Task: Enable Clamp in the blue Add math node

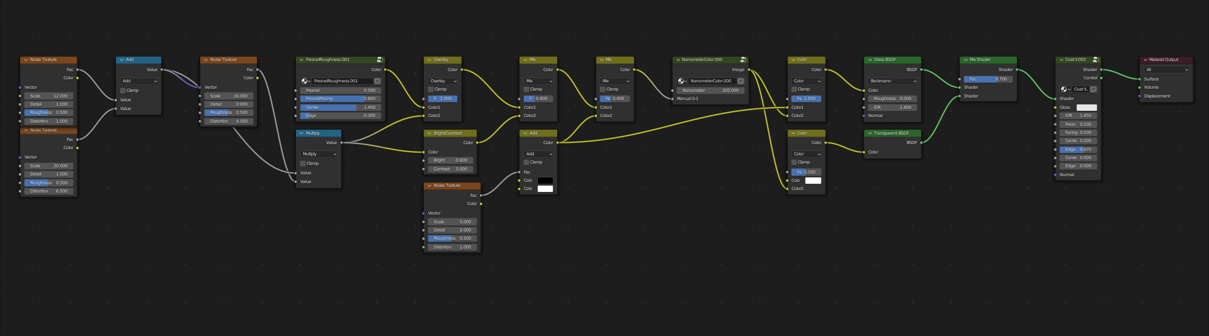Action: click(123, 91)
